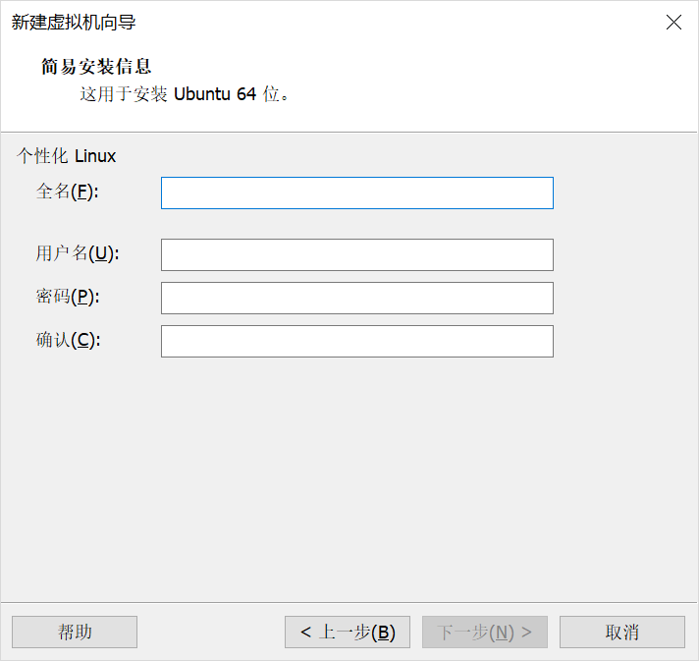Close the 新建虚拟机向导 dialog window
This screenshot has width=699, height=661.
pos(673,23)
